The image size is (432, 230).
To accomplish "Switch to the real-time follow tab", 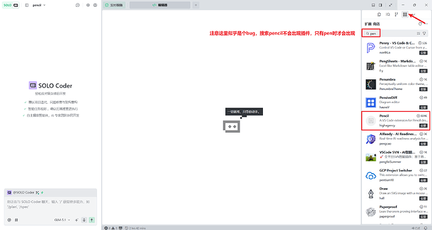I will 114,5.
